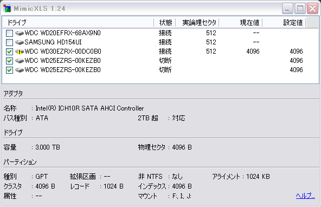The height and width of the screenshot is (207, 321).
Task: Click the 設定値 4096 of WD30EZRX row
Action: coord(296,51)
